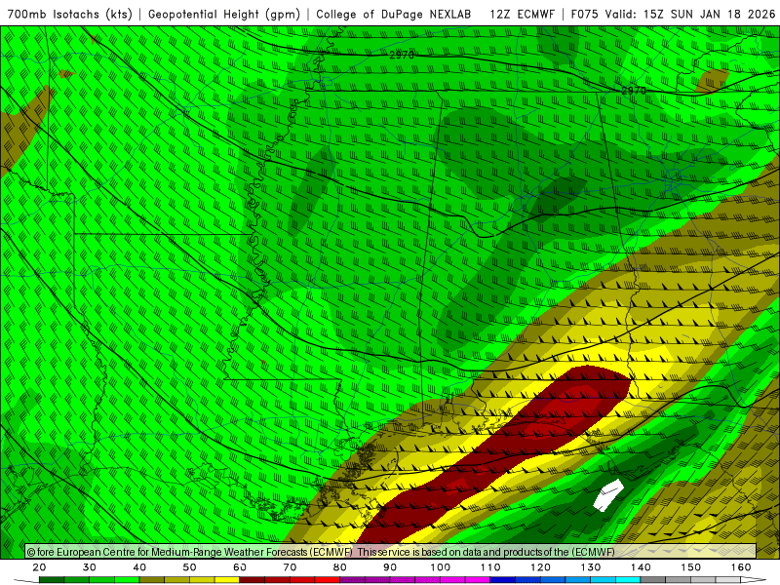
Task: Click the "F075" forecast hour label
Action: tap(586, 15)
